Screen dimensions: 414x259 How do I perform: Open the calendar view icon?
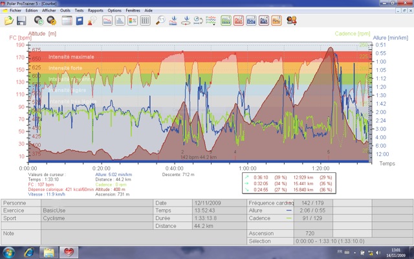point(66,21)
